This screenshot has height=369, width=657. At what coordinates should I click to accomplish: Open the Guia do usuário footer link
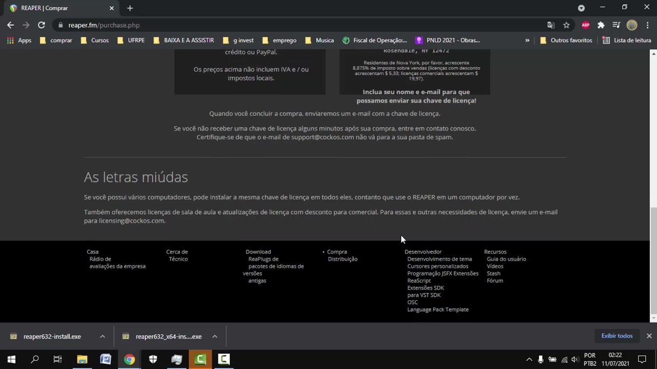pyautogui.click(x=506, y=259)
